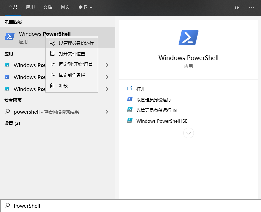Click the pin icon for 固定到任务栏
261x212 pixels.
tap(52, 75)
